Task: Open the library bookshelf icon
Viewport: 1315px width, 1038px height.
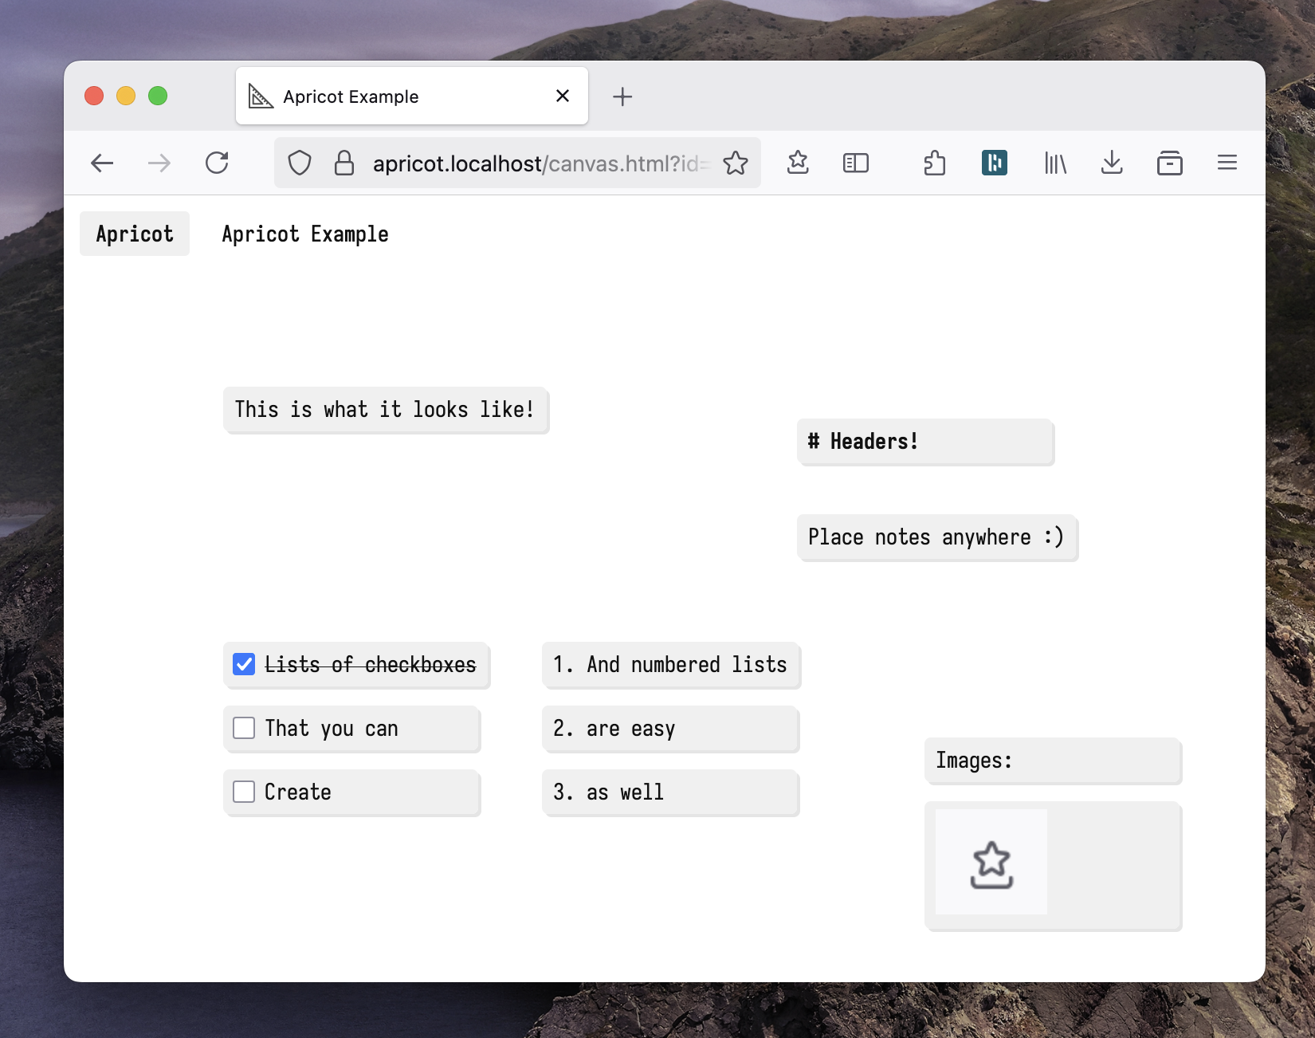Action: click(x=1054, y=163)
